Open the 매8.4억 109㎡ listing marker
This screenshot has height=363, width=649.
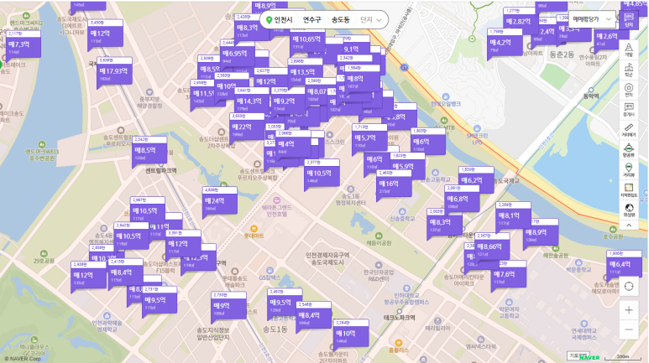point(313,315)
